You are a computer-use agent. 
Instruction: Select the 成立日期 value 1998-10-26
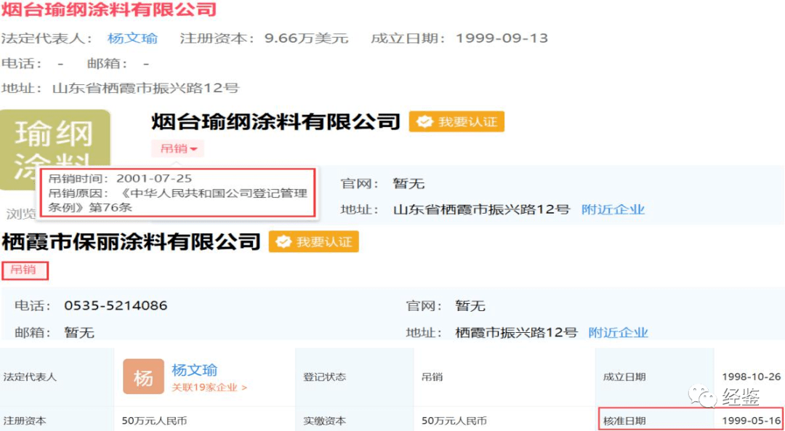pyautogui.click(x=752, y=377)
